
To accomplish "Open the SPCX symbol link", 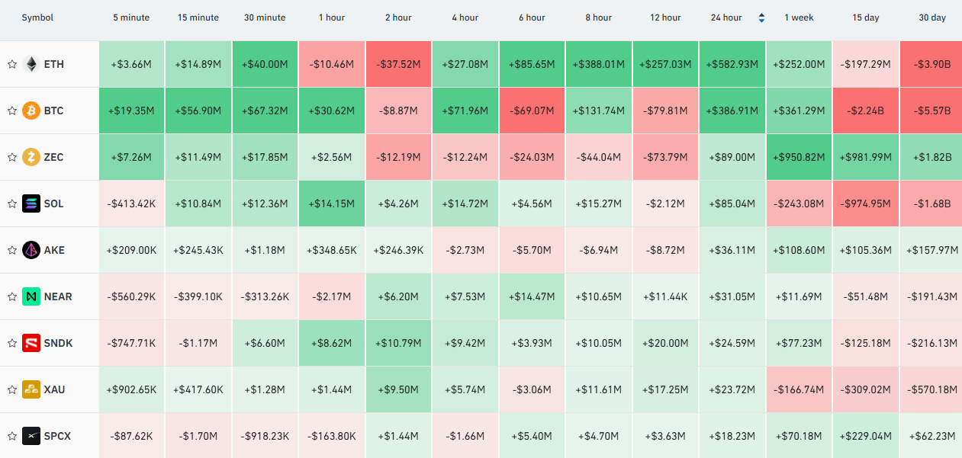I will click(x=57, y=437).
